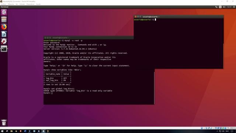Open the Ayuda menu of VirtualBox
The height and width of the screenshot is (133, 236).
pyautogui.click(x=38, y=4)
